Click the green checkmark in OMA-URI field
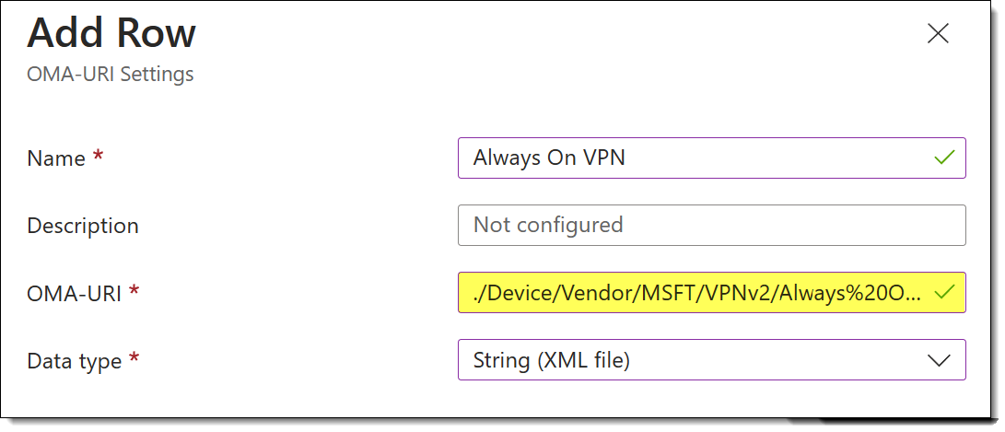 (x=943, y=293)
